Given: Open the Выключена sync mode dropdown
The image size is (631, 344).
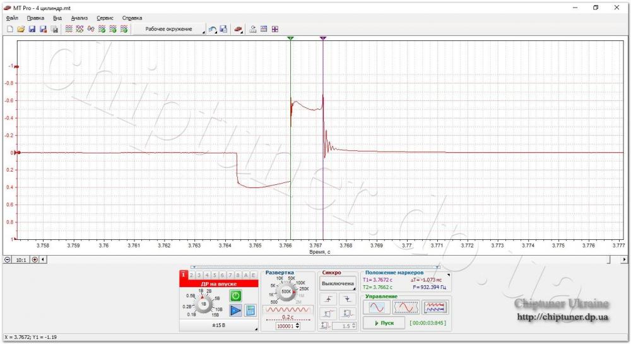Looking at the screenshot, I should [338, 283].
